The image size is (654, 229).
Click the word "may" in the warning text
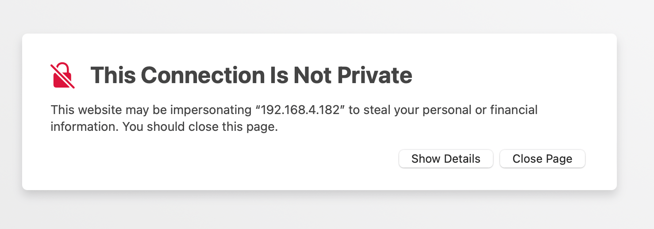(x=137, y=110)
